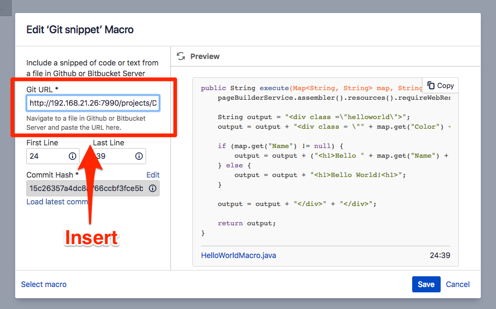Click the Preview refresh icon
The image size is (496, 309).
tap(181, 56)
